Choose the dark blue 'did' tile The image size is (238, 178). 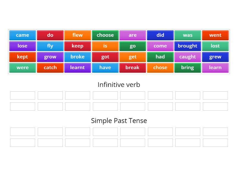(x=160, y=35)
